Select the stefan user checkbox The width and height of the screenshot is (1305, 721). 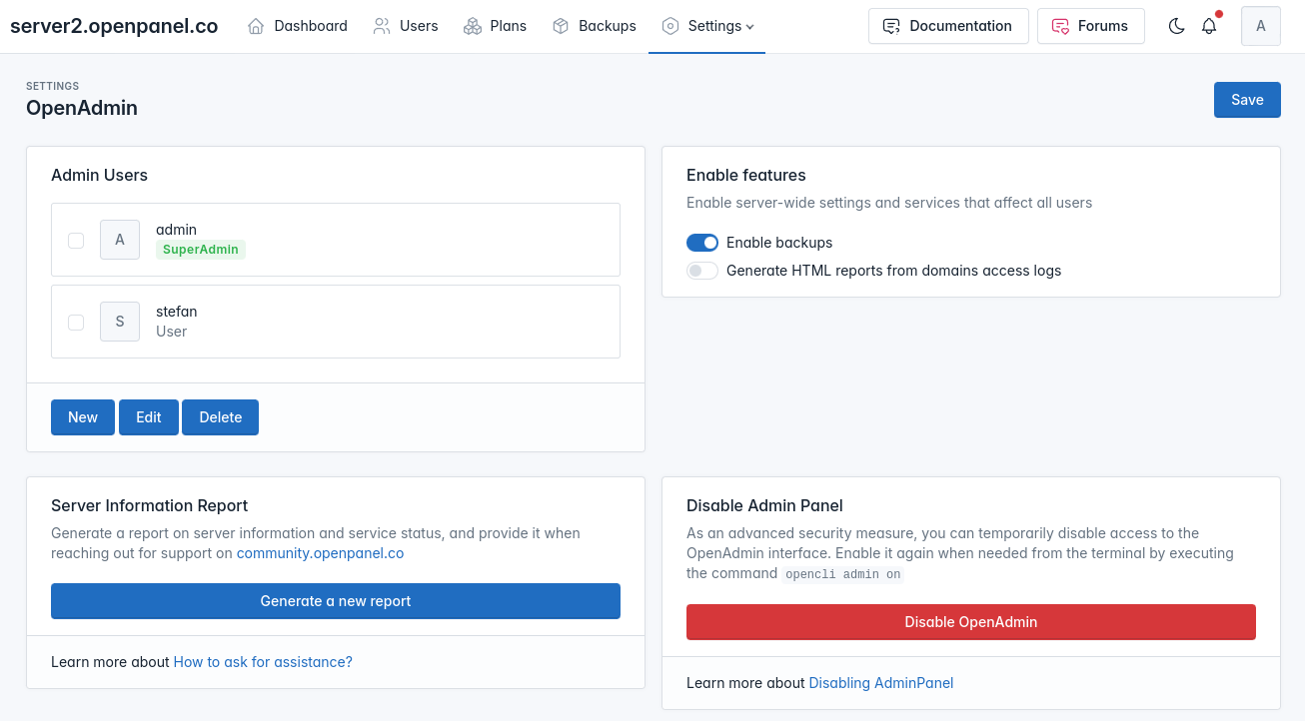[x=76, y=322]
